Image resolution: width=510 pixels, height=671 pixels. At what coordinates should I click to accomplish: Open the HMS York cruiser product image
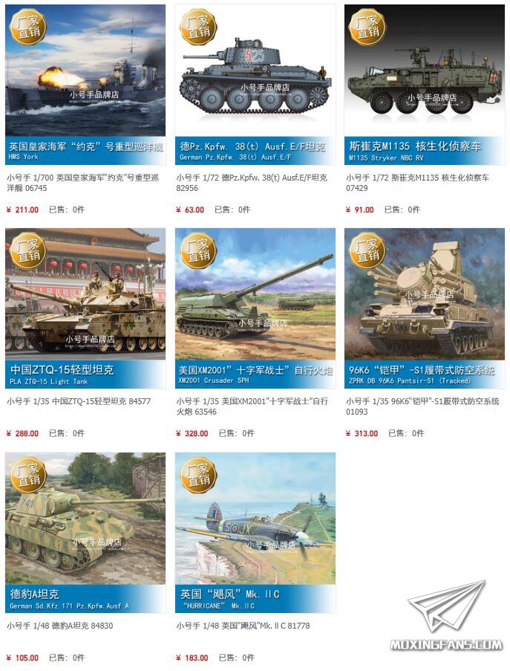(85, 84)
